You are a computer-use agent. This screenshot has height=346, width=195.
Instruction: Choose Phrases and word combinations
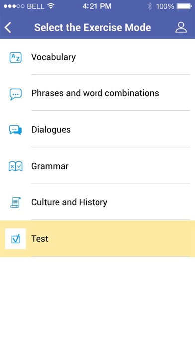coord(97,93)
